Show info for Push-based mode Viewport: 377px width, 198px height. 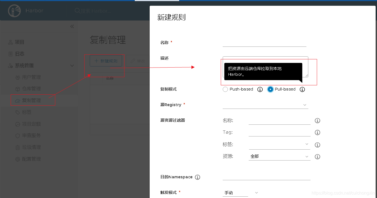click(x=260, y=89)
